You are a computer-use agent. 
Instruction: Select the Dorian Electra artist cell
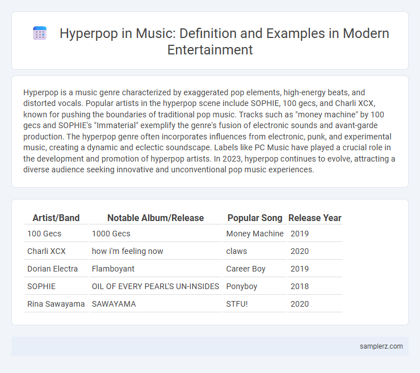click(56, 269)
